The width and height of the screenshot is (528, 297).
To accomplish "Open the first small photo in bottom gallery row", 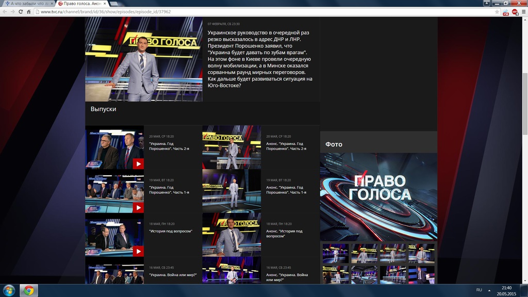I will tap(336, 275).
